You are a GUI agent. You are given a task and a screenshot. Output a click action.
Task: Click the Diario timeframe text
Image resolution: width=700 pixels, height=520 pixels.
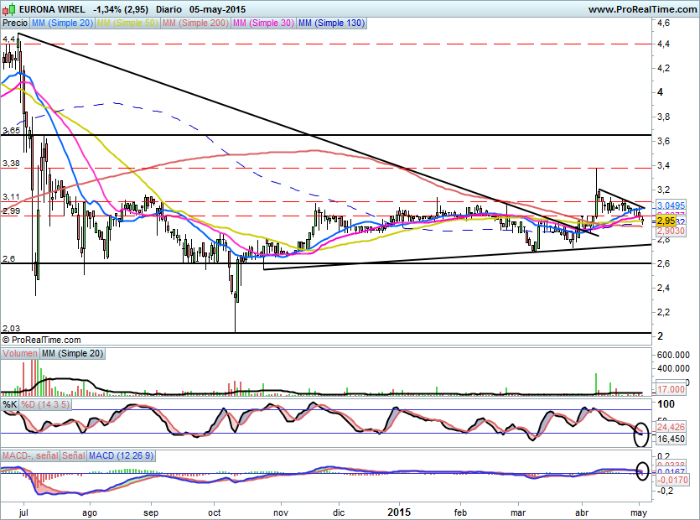pos(169,9)
